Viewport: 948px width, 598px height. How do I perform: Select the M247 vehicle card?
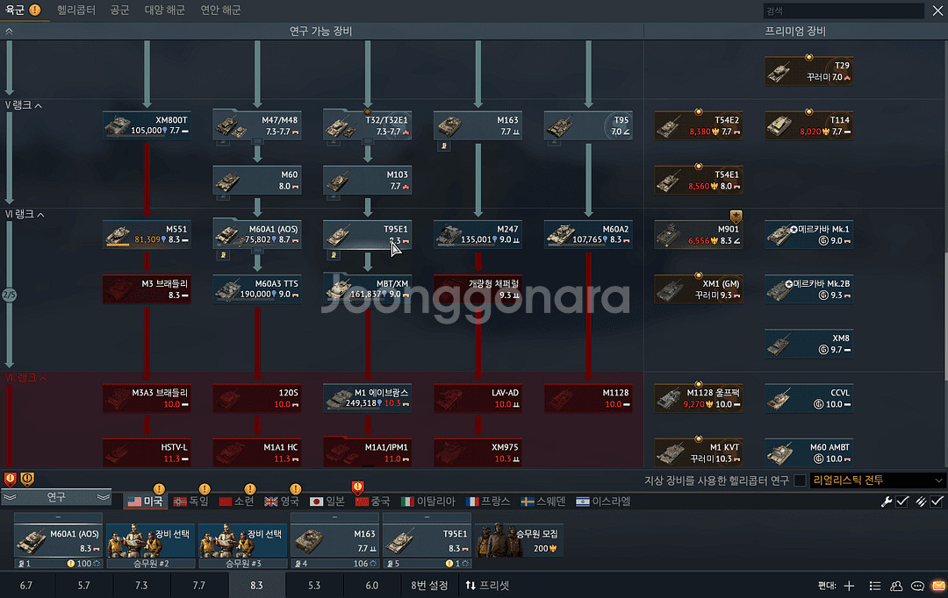pyautogui.click(x=478, y=234)
